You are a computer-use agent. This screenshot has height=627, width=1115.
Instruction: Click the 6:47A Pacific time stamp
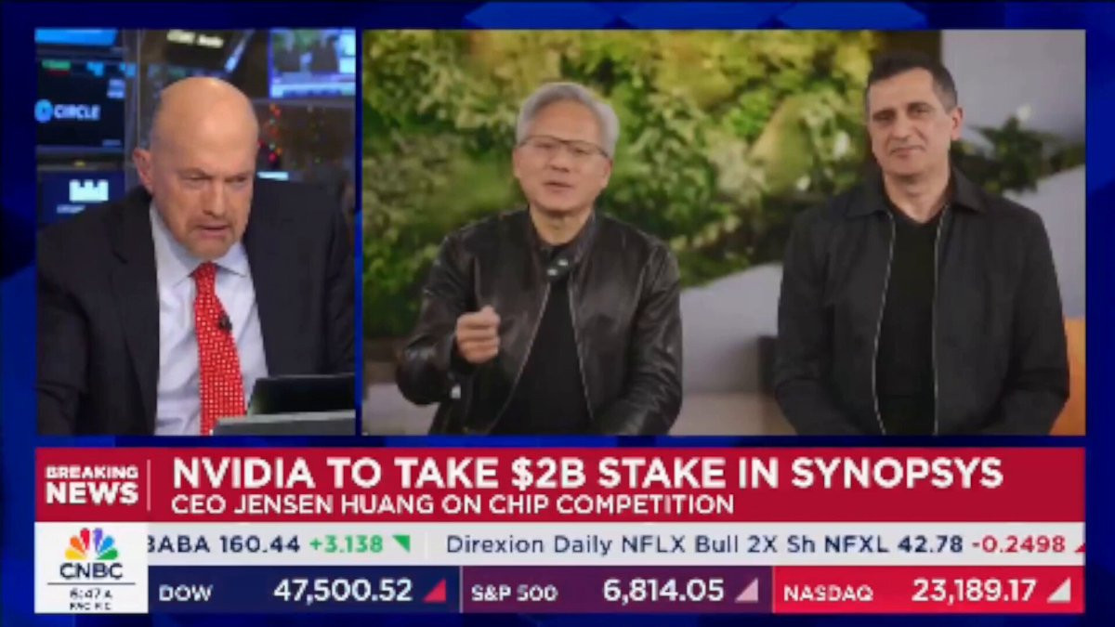[91, 597]
